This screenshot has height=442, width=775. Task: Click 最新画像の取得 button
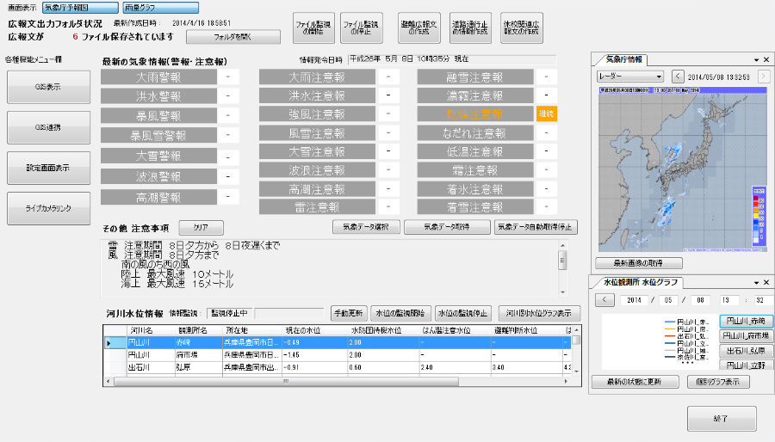pyautogui.click(x=639, y=263)
